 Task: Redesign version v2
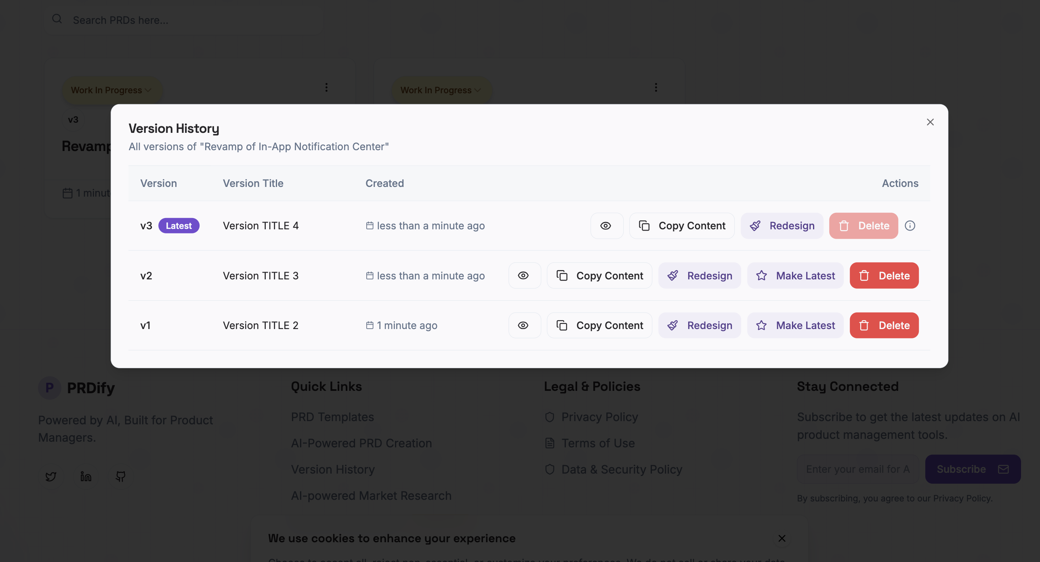click(x=700, y=275)
